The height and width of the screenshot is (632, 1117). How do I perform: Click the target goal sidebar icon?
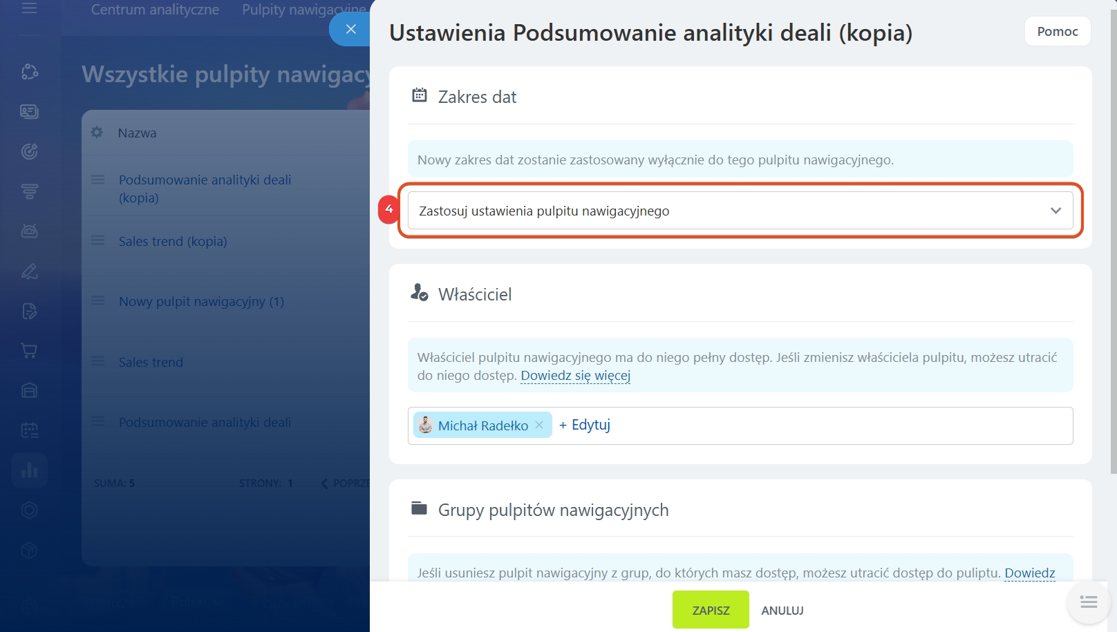[29, 151]
